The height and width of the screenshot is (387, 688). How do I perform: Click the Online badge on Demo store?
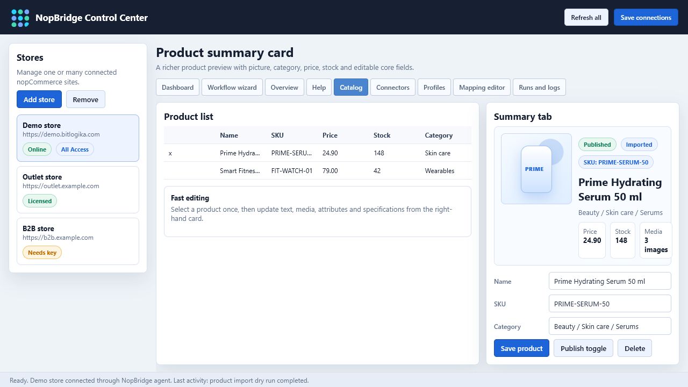coord(37,149)
